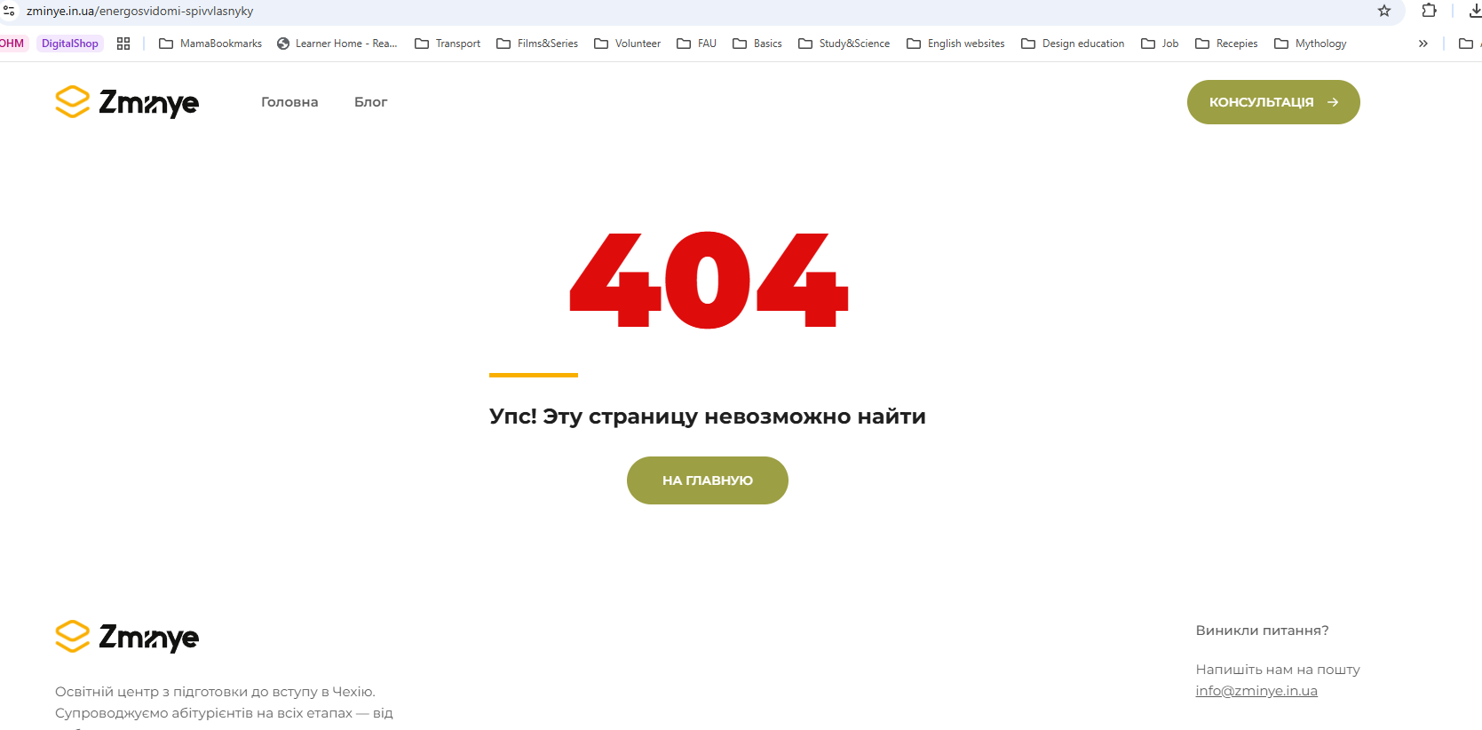The image size is (1482, 730).
Task: Click the КОНСУЛЬТАЦІЯ button
Action: (1273, 102)
